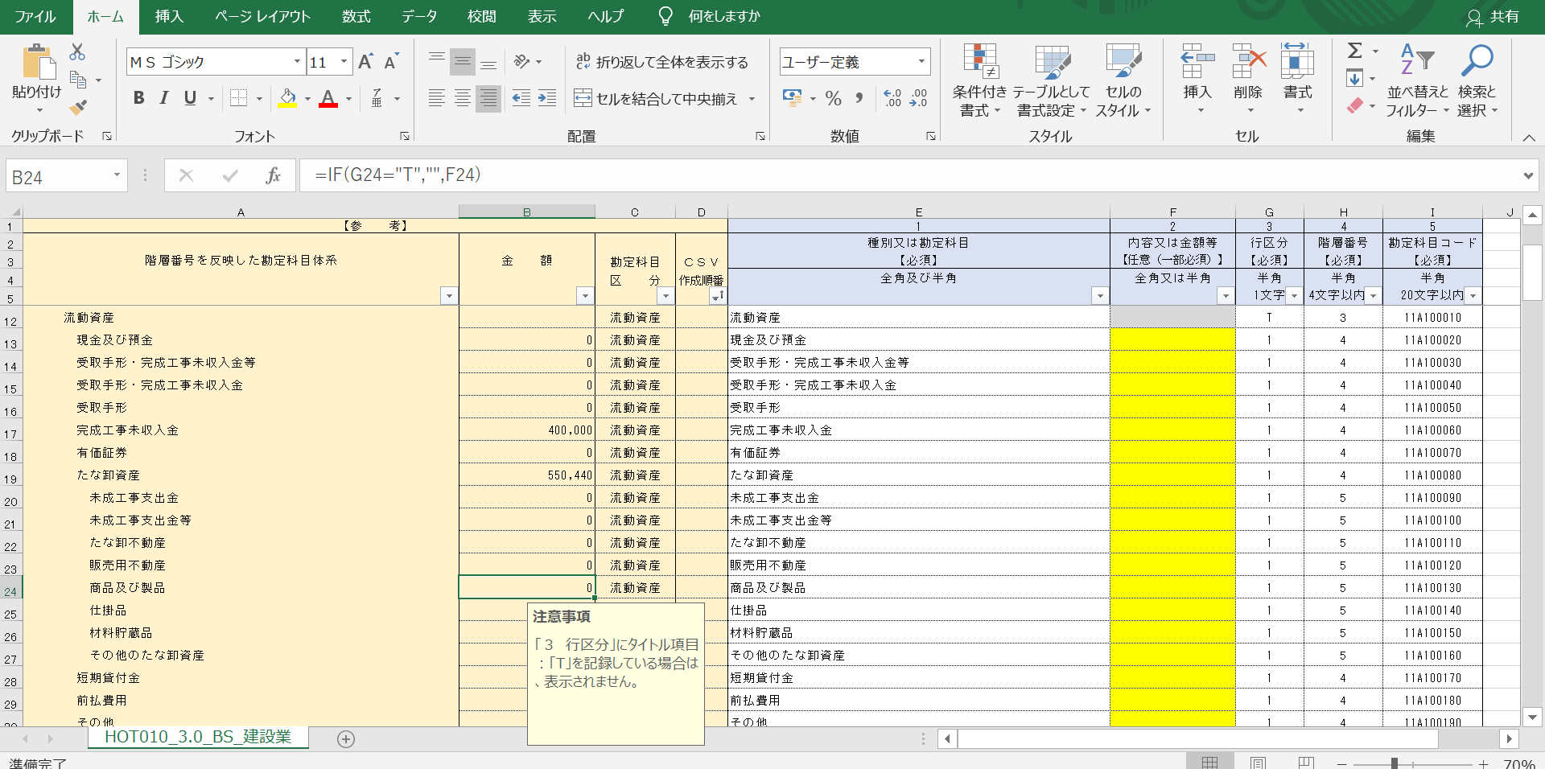Apply percent style format
Image resolution: width=1545 pixels, height=769 pixels.
[x=834, y=98]
